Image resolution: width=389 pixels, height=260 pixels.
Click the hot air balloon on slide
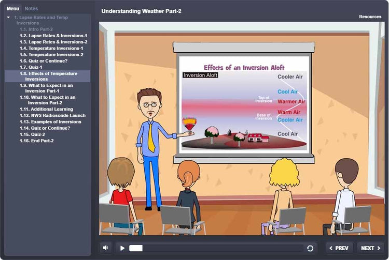coord(189,124)
